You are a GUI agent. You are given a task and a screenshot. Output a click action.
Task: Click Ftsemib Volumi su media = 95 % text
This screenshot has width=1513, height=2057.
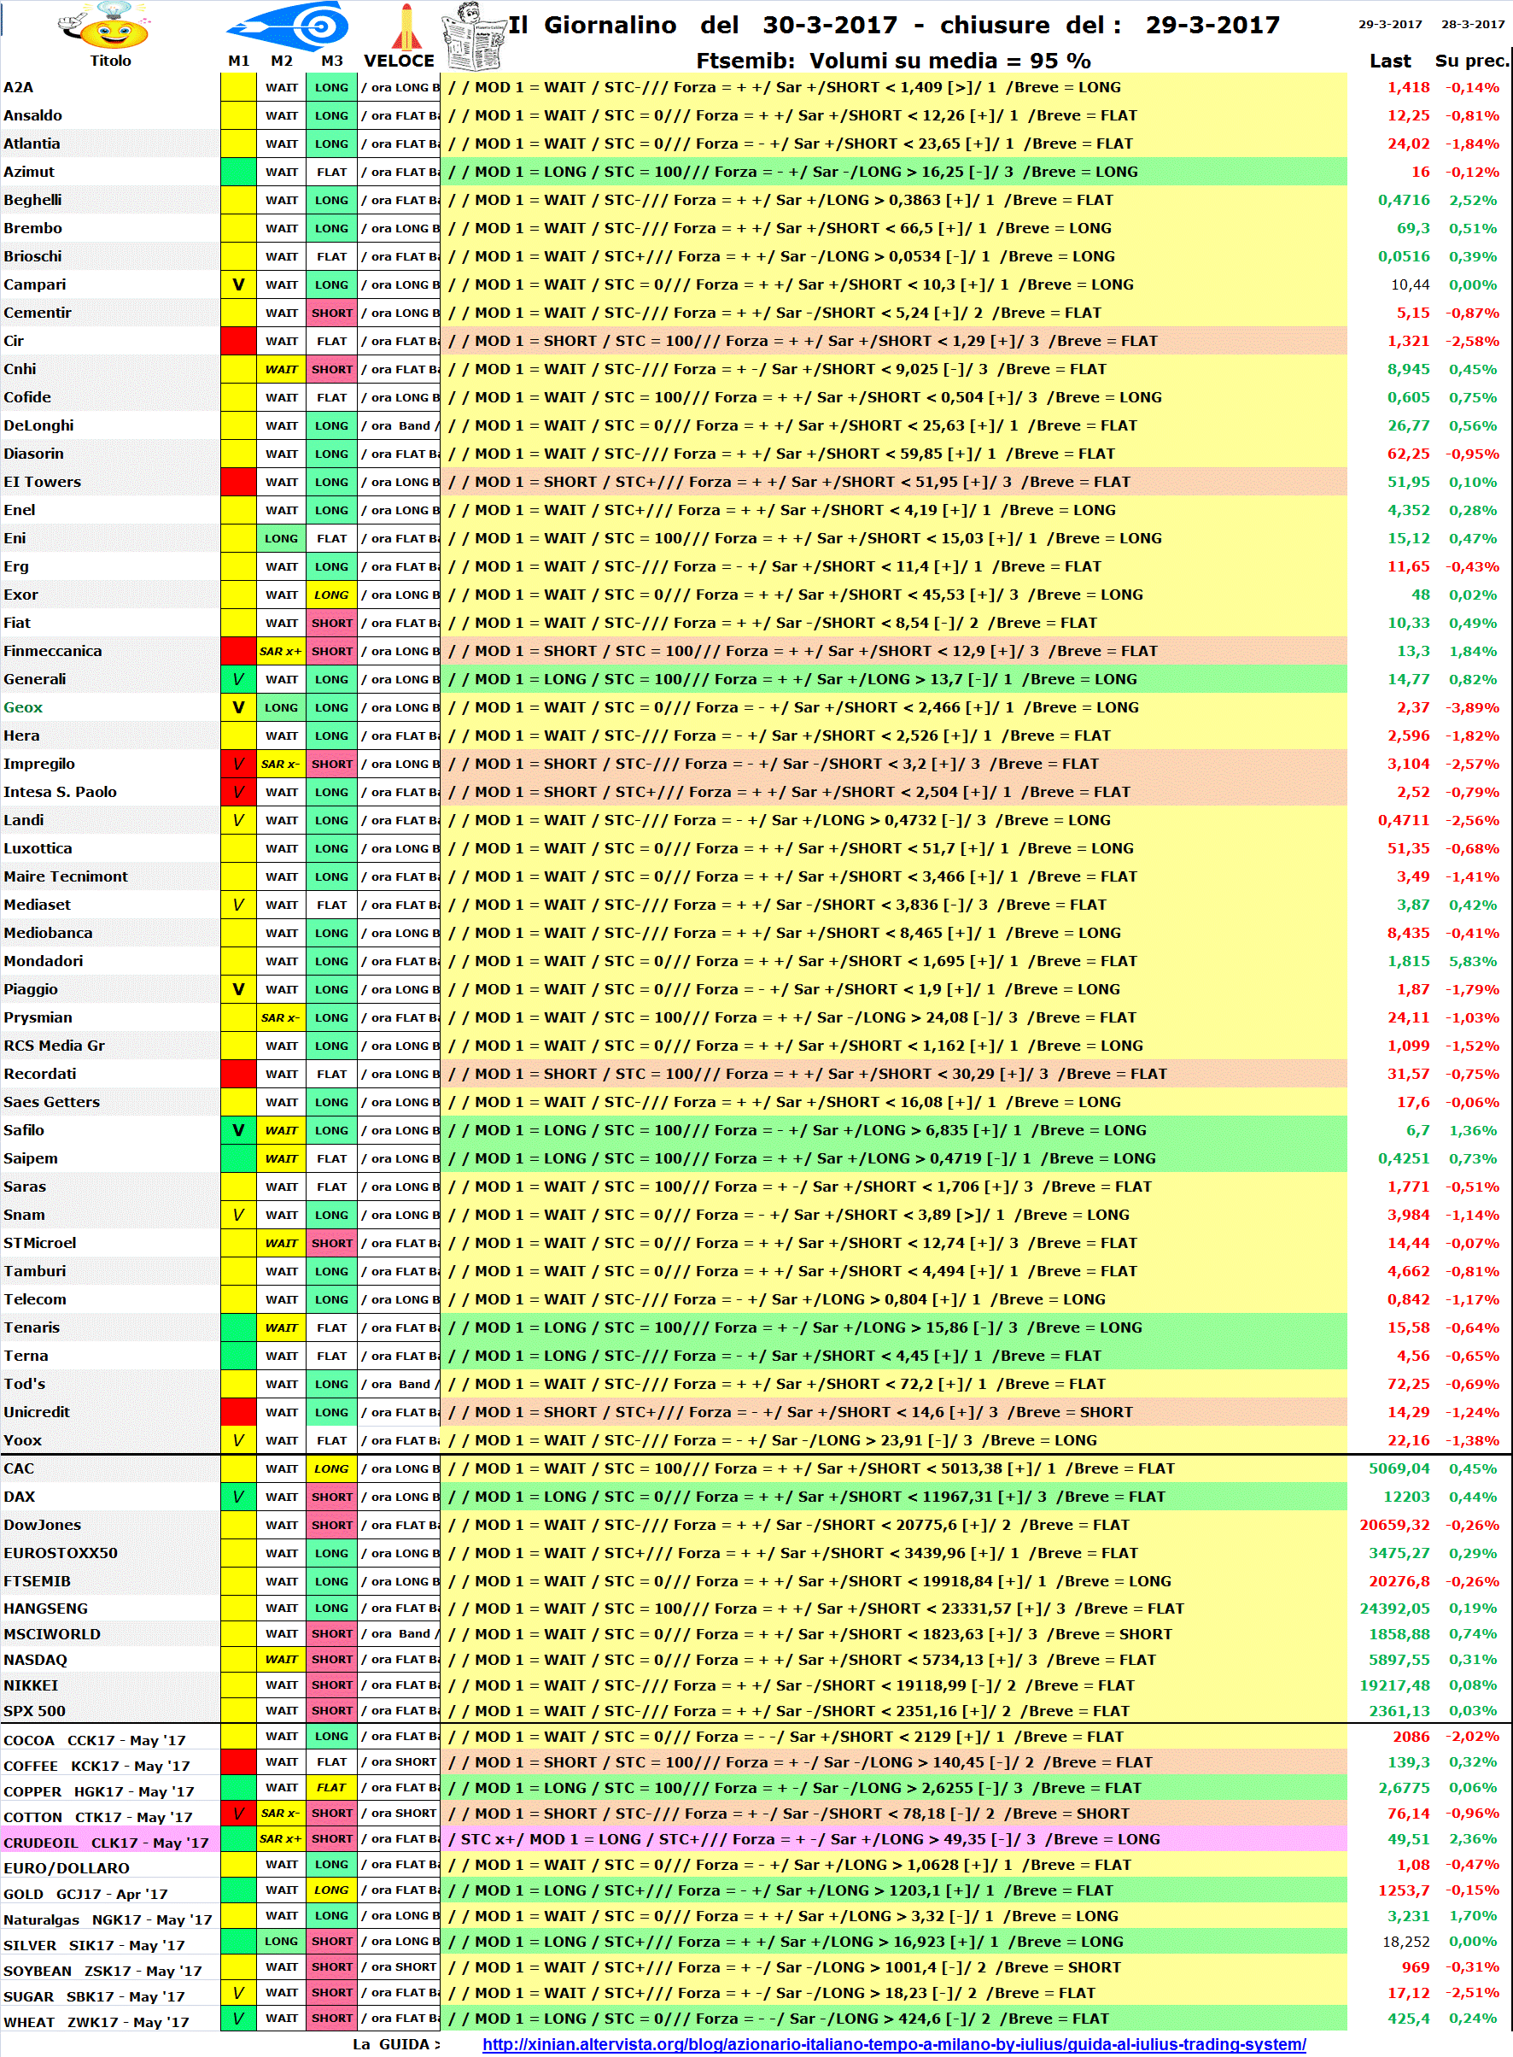click(x=893, y=61)
